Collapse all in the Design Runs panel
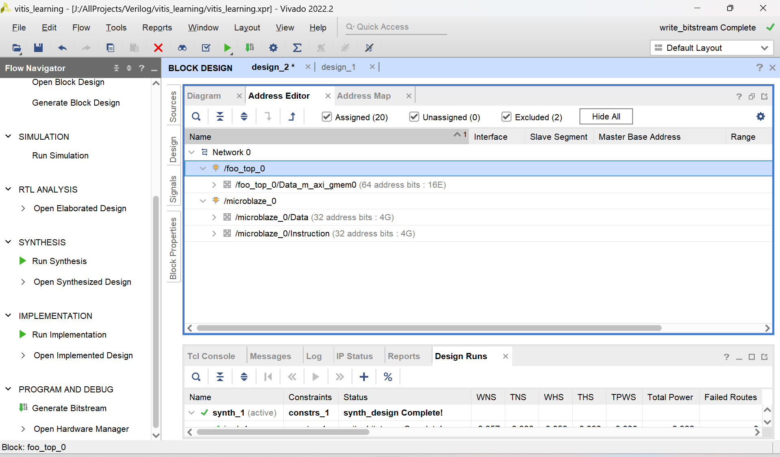This screenshot has width=780, height=457. (x=220, y=377)
